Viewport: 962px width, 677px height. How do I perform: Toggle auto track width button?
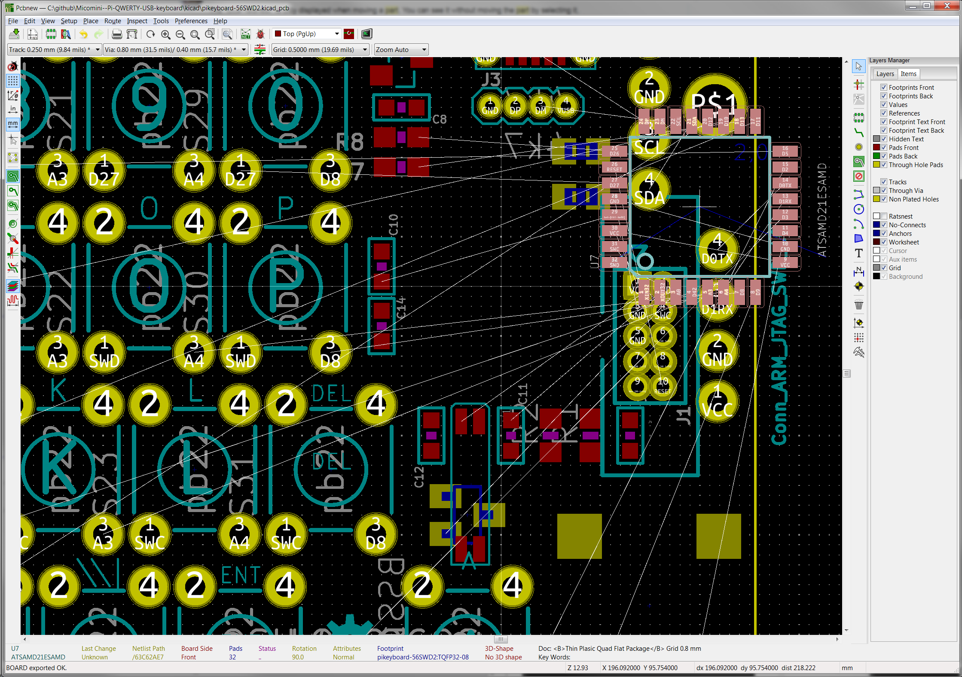coord(260,49)
